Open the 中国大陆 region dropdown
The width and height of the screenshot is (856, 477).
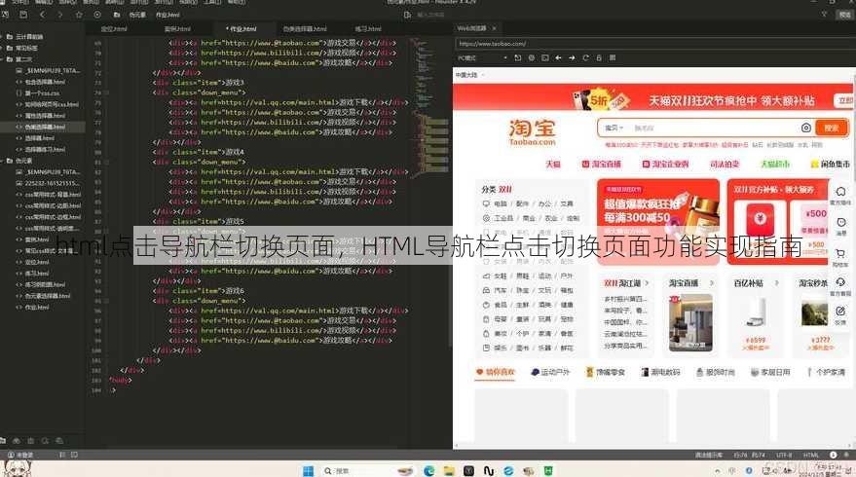pos(470,75)
